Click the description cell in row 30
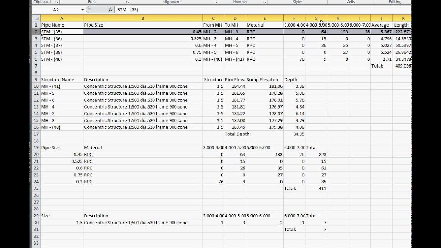The width and height of the screenshot is (441, 248). point(143,223)
